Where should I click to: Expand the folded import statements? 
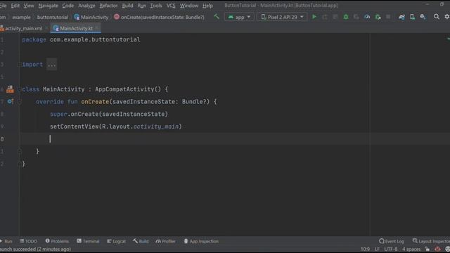51,65
